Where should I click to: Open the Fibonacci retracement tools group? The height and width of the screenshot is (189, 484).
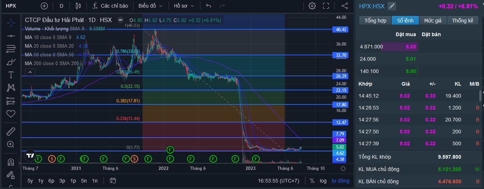point(11,49)
